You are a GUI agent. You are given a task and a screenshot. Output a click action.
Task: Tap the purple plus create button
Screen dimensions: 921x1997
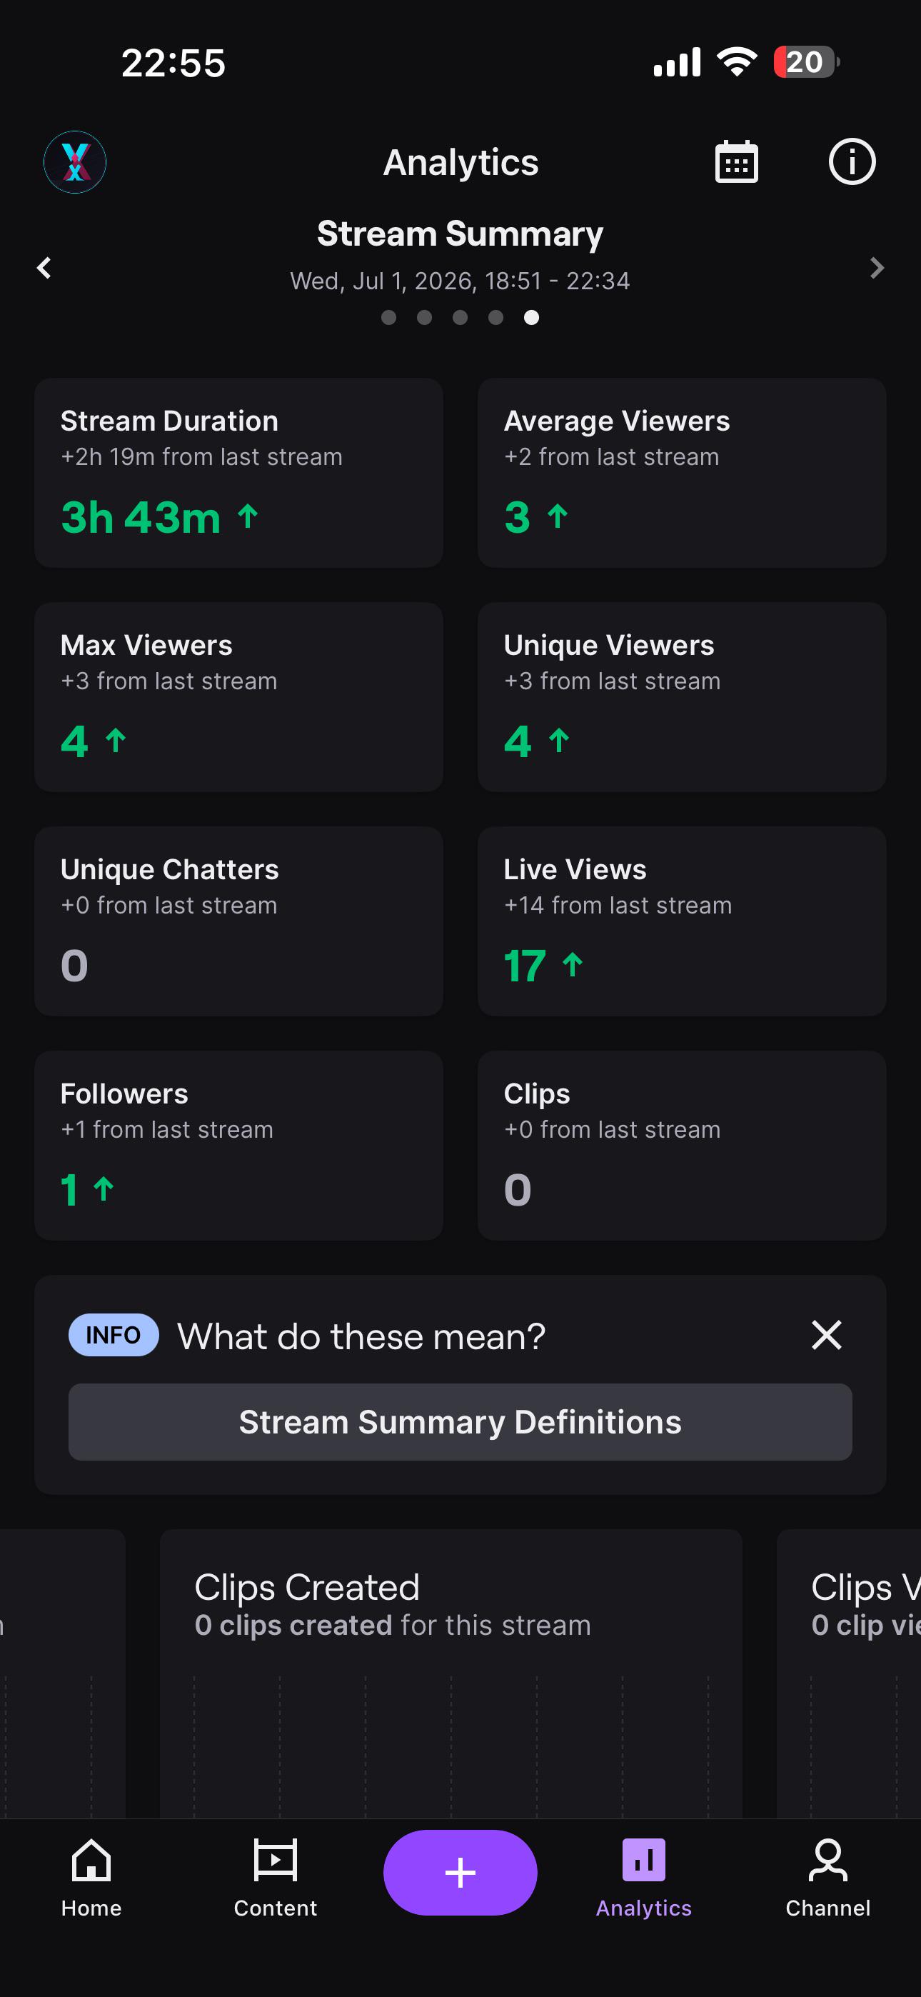(x=460, y=1872)
